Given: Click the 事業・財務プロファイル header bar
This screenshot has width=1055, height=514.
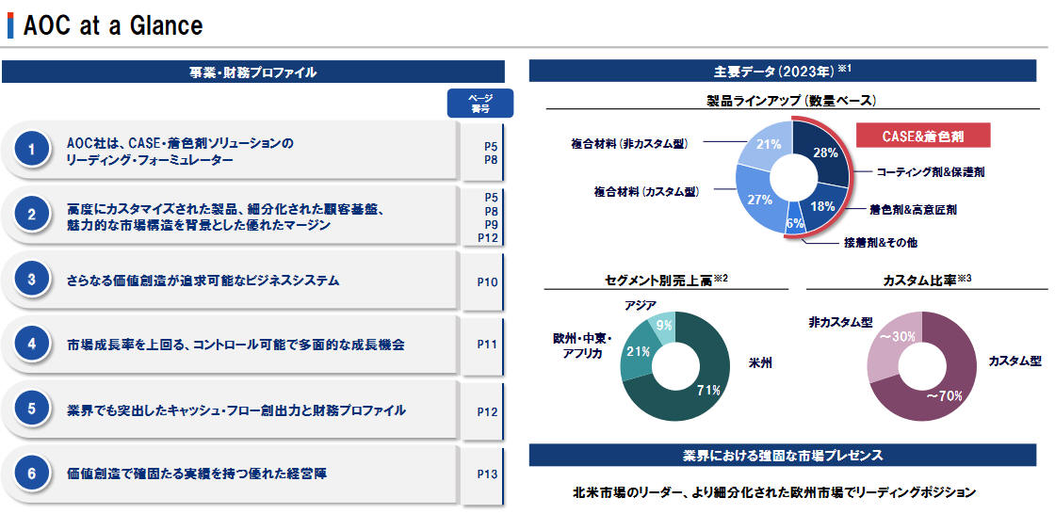Looking at the screenshot, I should [x=253, y=72].
